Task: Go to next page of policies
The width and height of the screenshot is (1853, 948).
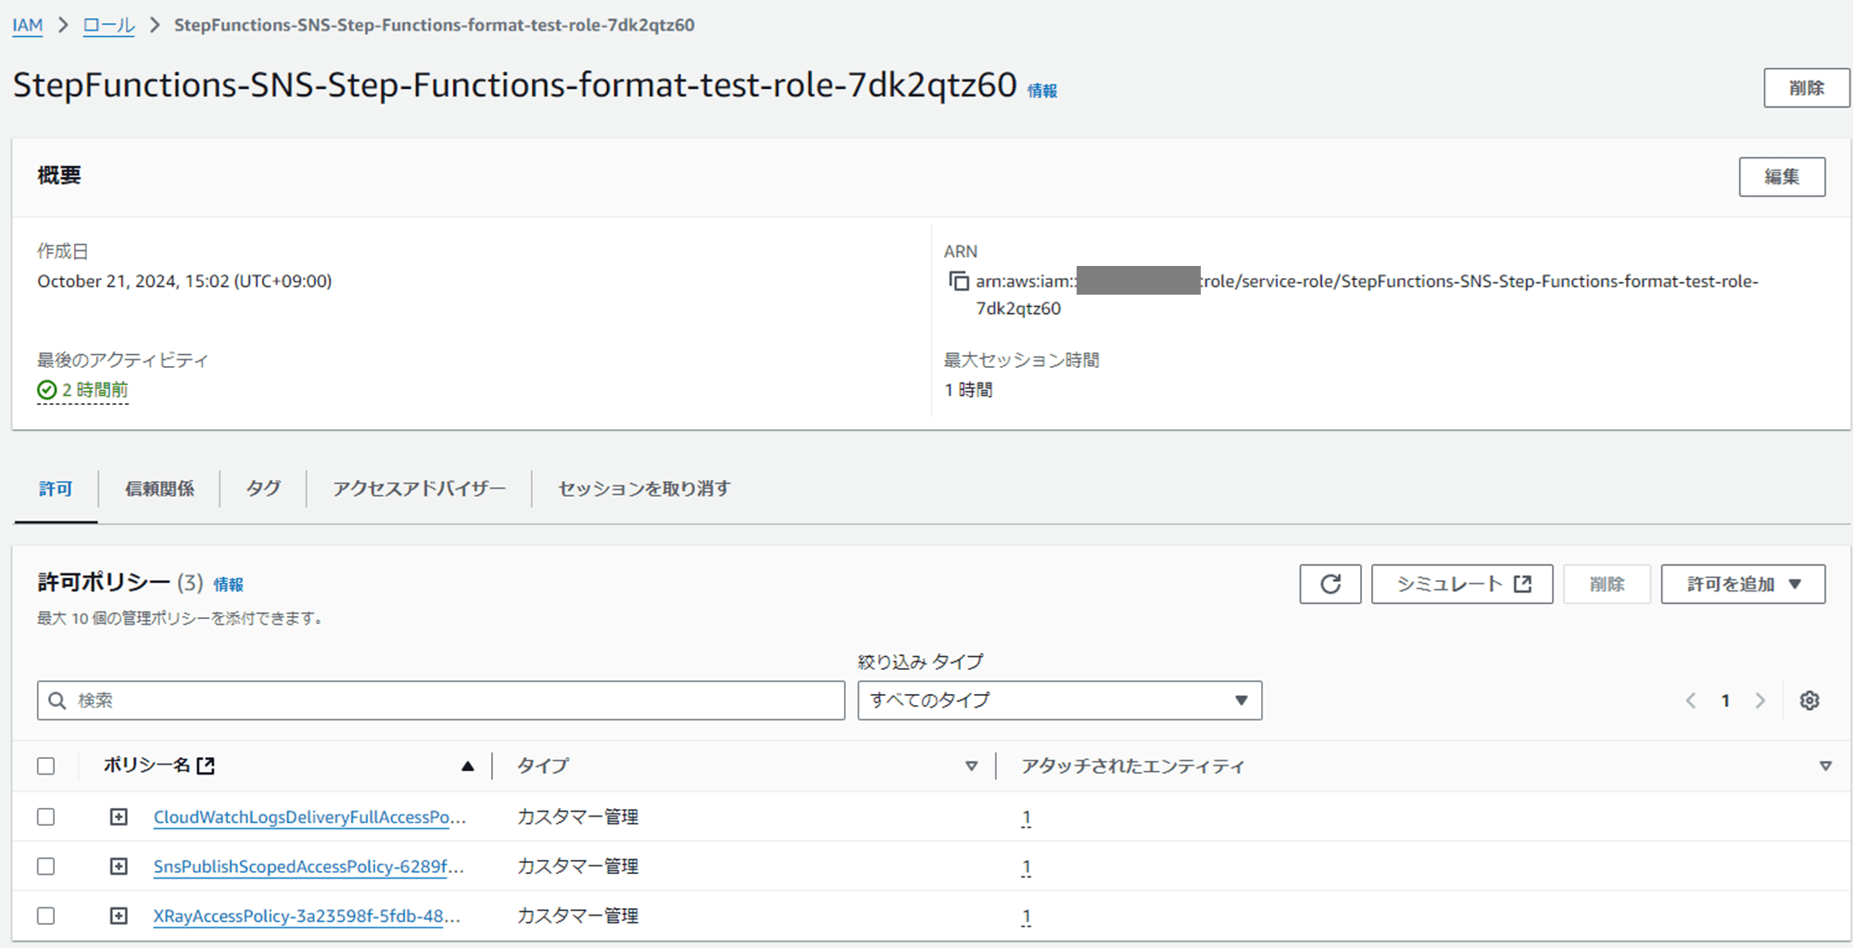Action: [1760, 701]
